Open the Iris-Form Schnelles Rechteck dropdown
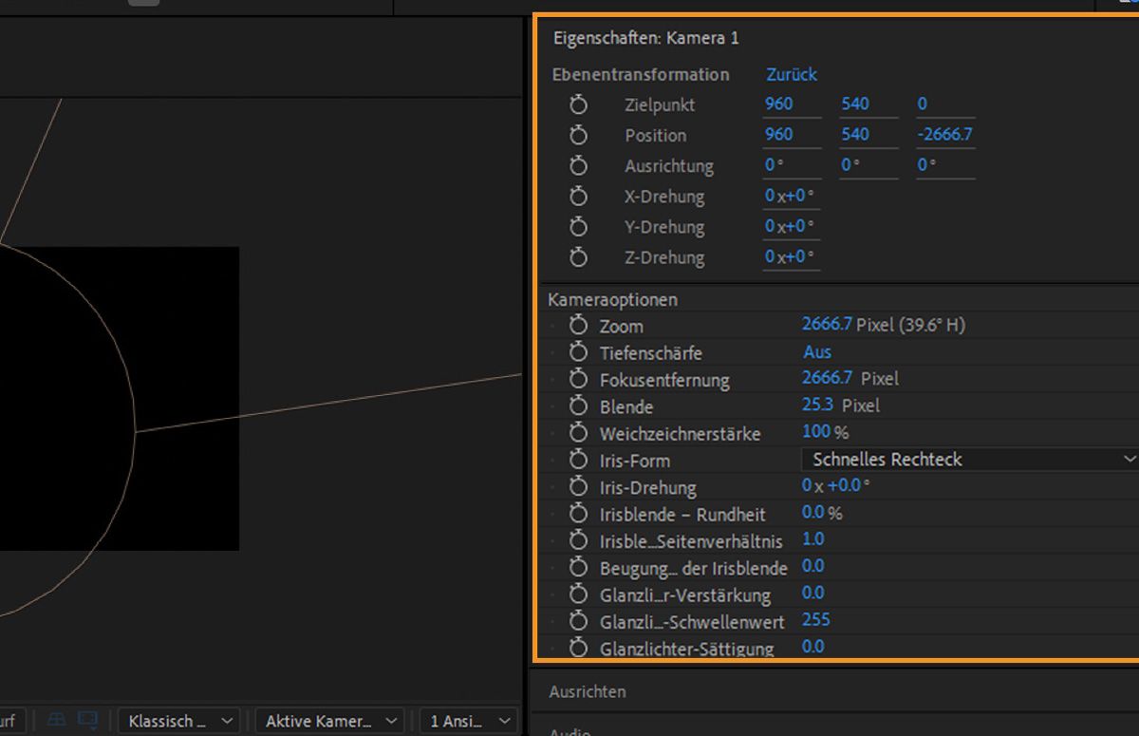Viewport: 1139px width, 736px height. click(x=970, y=460)
